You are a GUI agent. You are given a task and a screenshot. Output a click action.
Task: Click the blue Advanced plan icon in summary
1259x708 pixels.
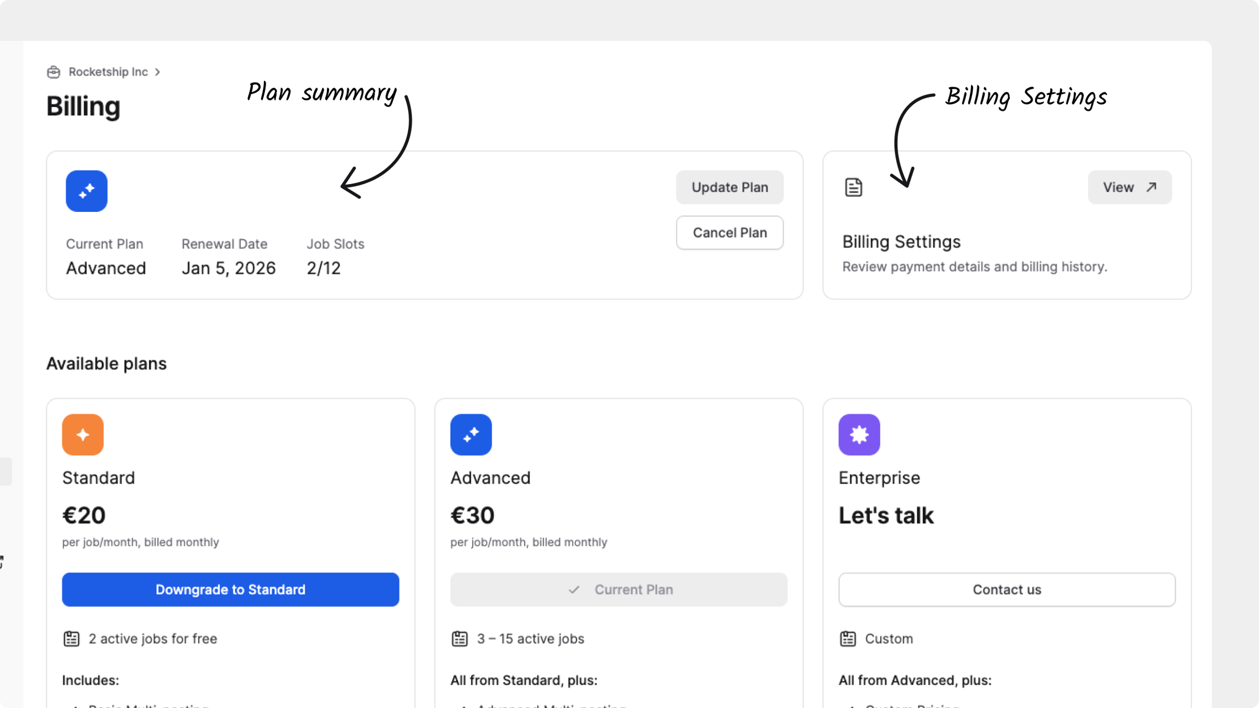pyautogui.click(x=86, y=191)
